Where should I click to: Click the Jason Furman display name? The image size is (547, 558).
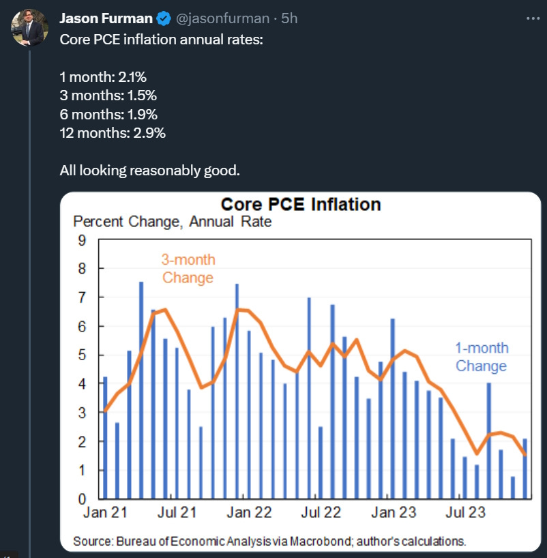click(x=106, y=18)
